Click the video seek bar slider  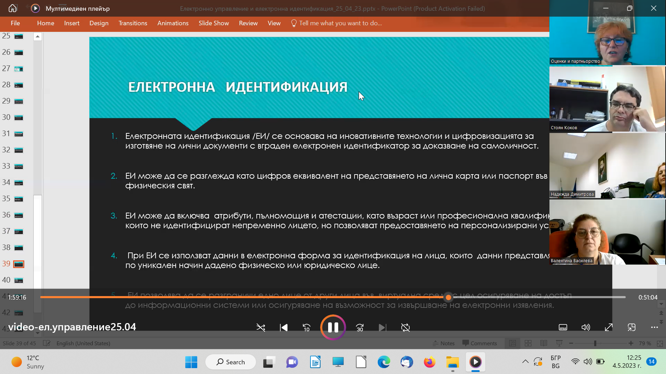[448, 297]
